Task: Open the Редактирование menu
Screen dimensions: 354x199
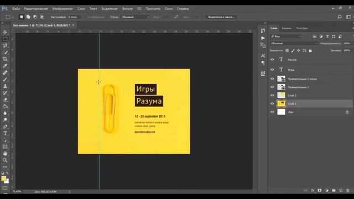Action: [x=35, y=9]
